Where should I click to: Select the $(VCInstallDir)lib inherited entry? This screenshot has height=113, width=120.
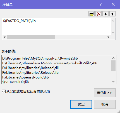(16, 82)
